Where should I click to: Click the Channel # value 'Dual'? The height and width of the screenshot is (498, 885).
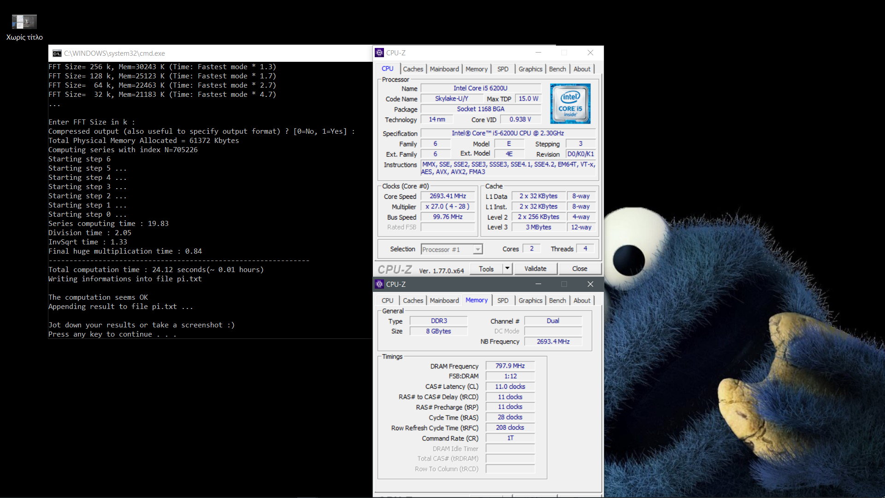[x=553, y=321]
